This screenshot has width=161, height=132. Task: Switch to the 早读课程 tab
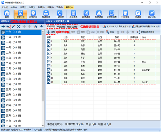[x=61, y=27]
